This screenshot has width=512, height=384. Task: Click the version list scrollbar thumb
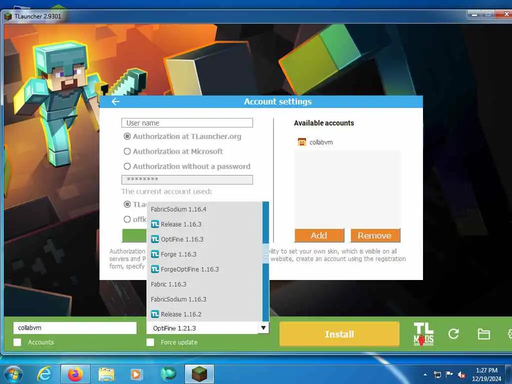click(266, 253)
